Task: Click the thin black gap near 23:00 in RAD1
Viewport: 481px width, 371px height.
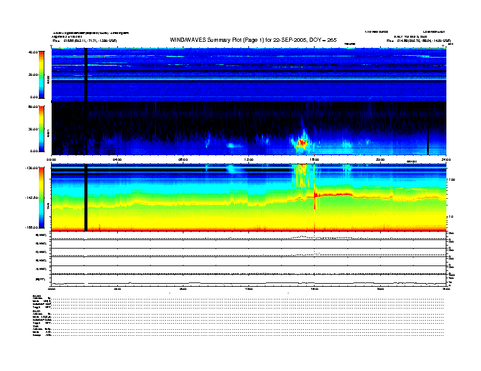Action: pyautogui.click(x=428, y=129)
